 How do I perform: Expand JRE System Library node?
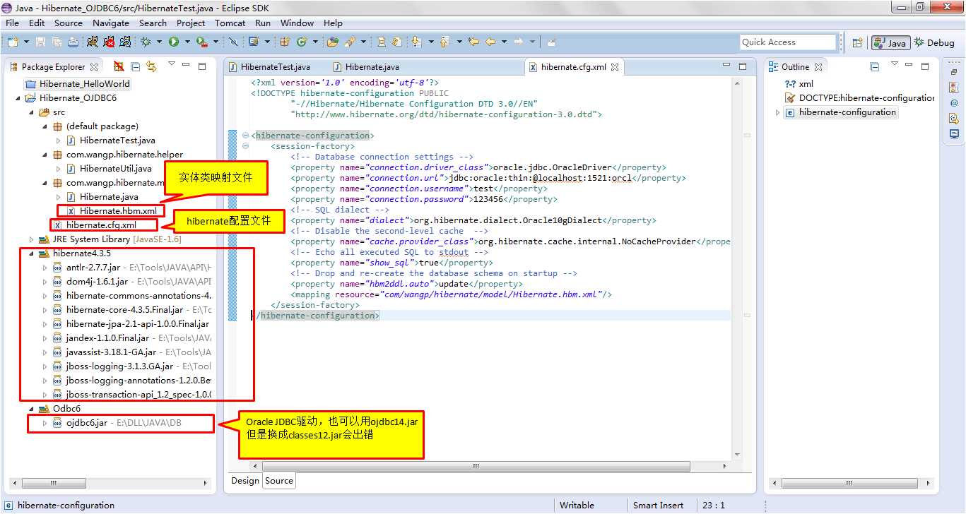tap(32, 239)
